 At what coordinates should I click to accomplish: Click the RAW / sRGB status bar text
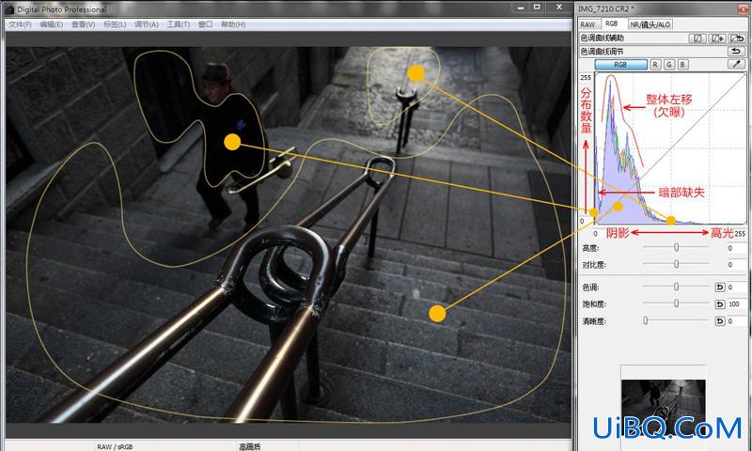point(115,446)
